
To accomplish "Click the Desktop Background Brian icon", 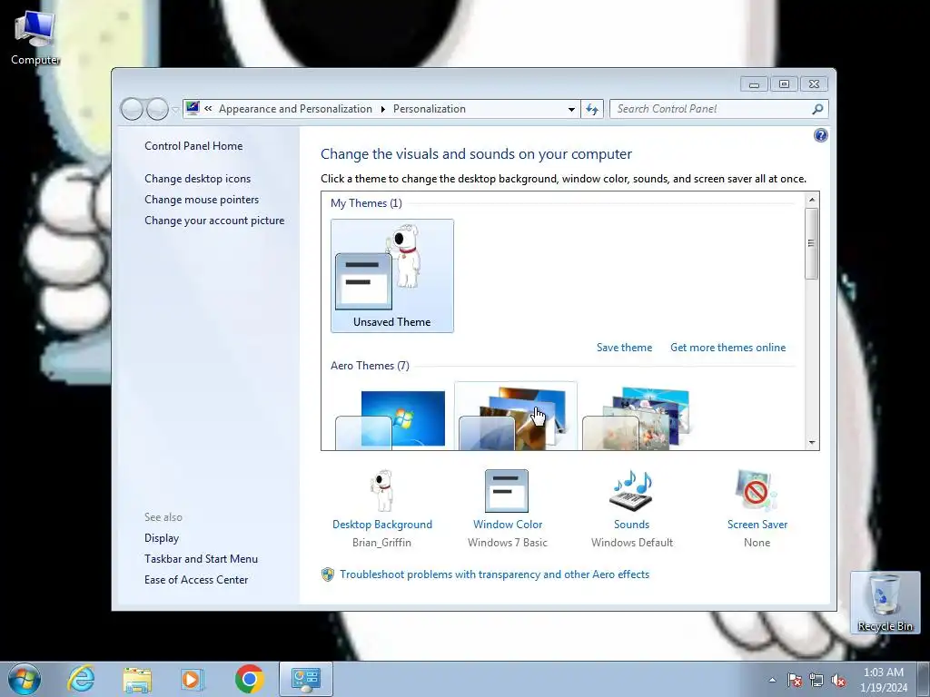I will (382, 491).
